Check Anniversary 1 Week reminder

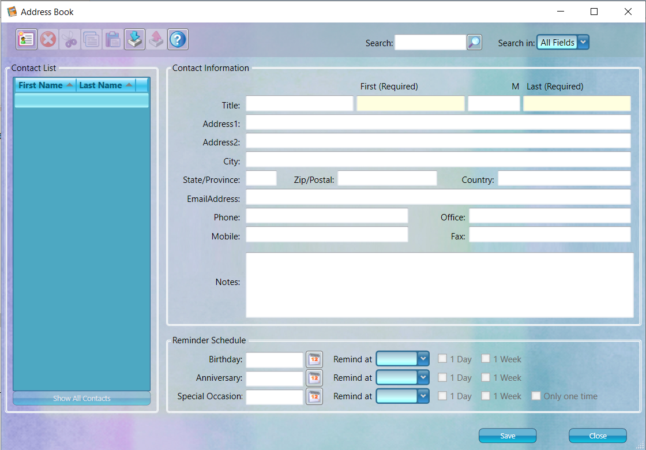486,377
